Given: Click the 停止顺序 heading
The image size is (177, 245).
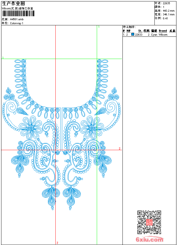Looking at the screenshot, I should click(129, 27).
